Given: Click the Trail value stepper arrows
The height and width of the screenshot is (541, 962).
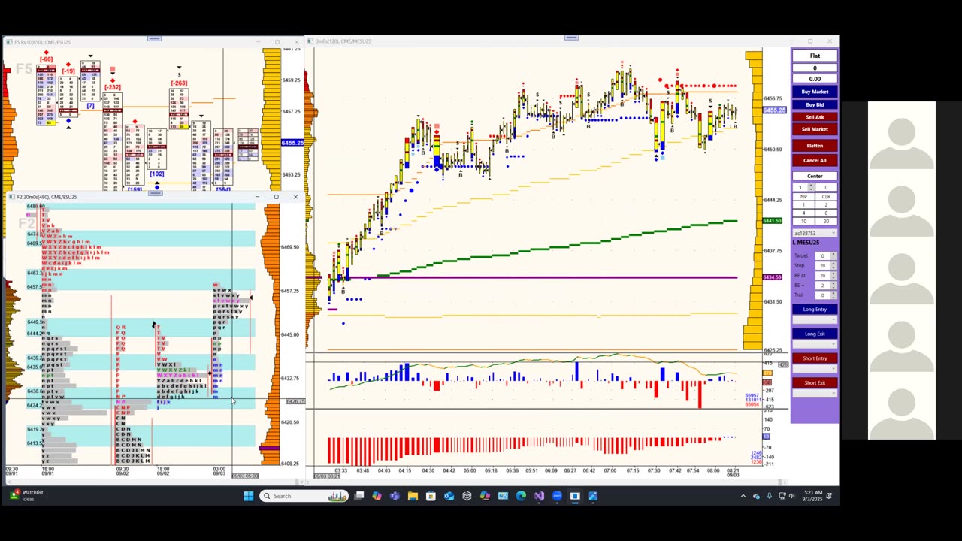Looking at the screenshot, I should click(833, 295).
